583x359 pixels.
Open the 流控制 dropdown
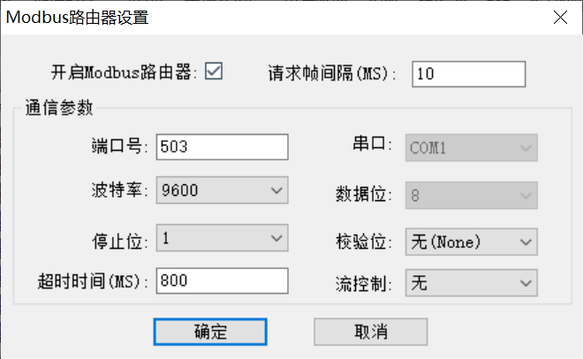point(471,283)
